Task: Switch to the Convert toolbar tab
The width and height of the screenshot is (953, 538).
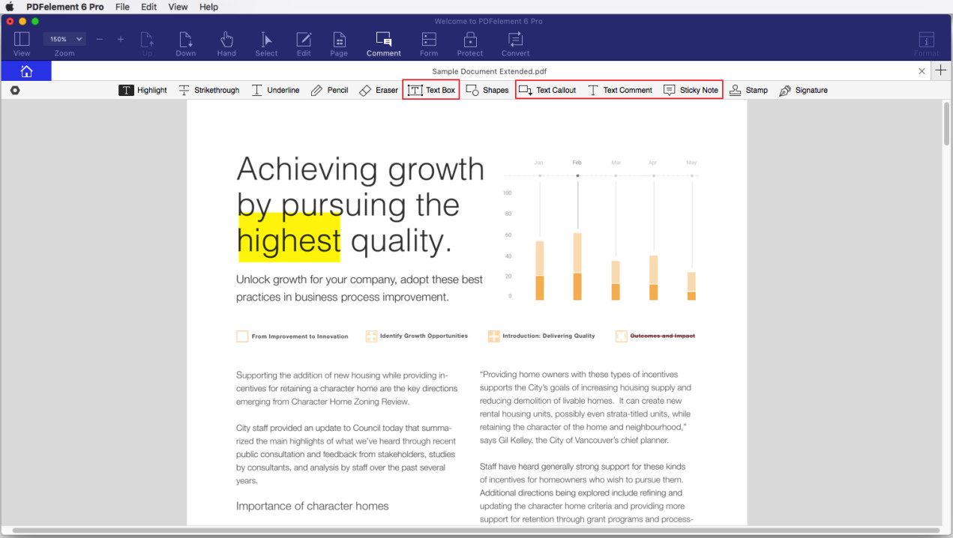Action: [x=515, y=43]
